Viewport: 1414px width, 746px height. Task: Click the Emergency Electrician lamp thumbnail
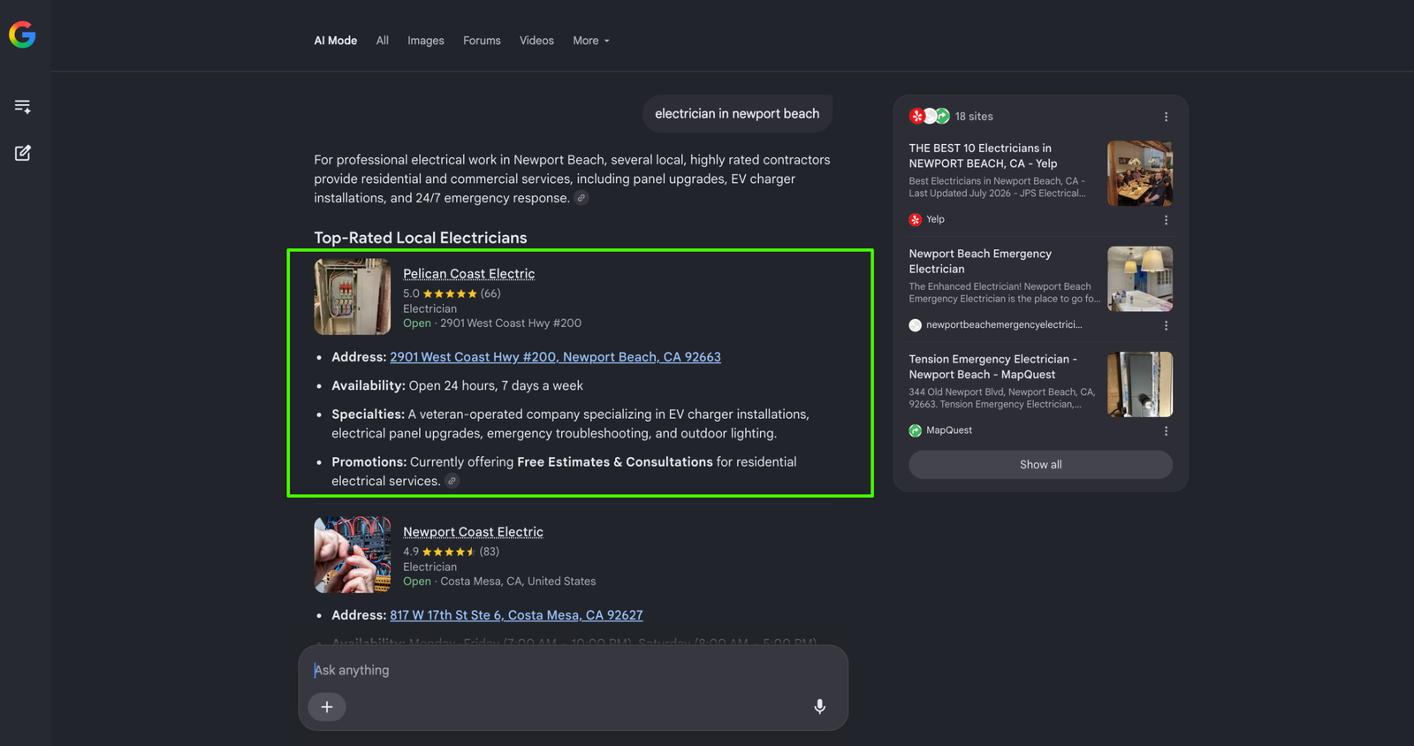[1140, 278]
